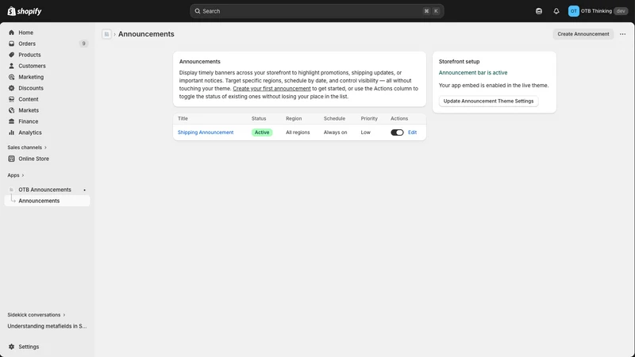Image resolution: width=635 pixels, height=357 pixels.
Task: Click the dev badge in top bar
Action: [x=621, y=11]
